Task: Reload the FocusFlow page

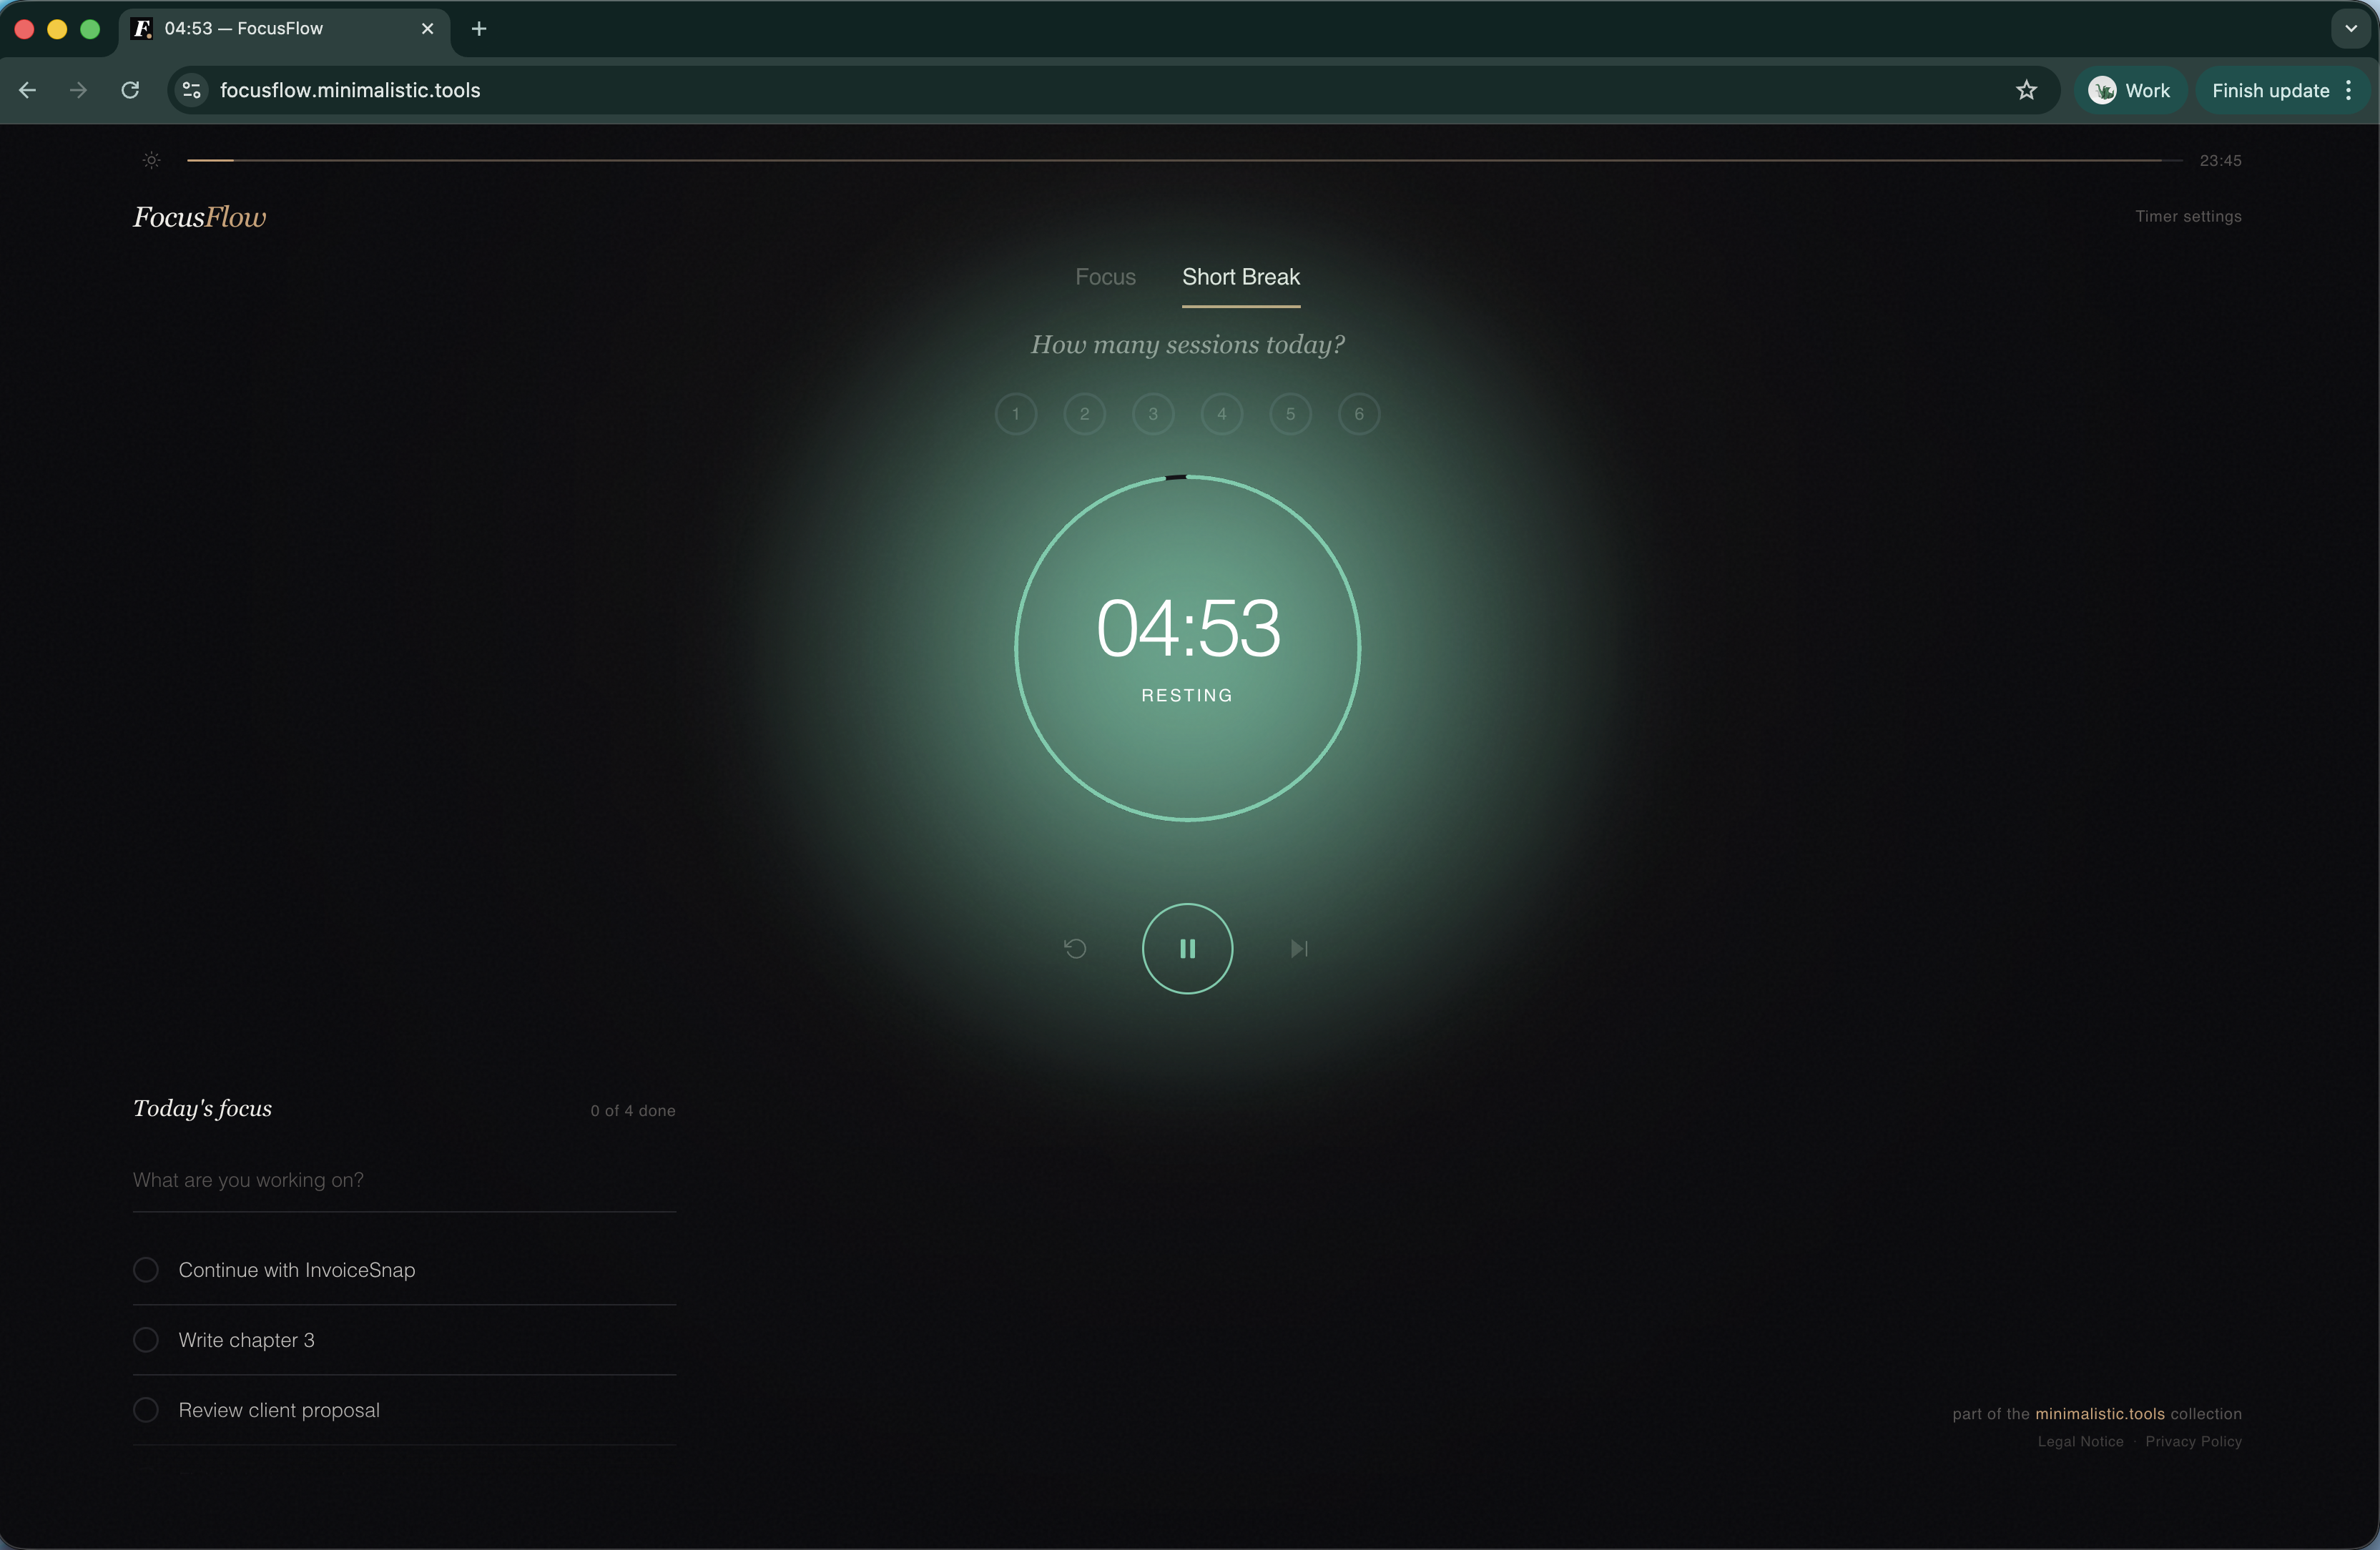Action: coord(130,90)
